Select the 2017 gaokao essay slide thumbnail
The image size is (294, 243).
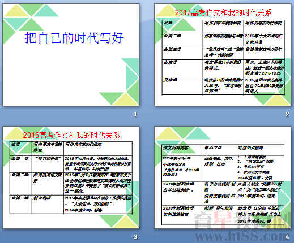coord(223,55)
